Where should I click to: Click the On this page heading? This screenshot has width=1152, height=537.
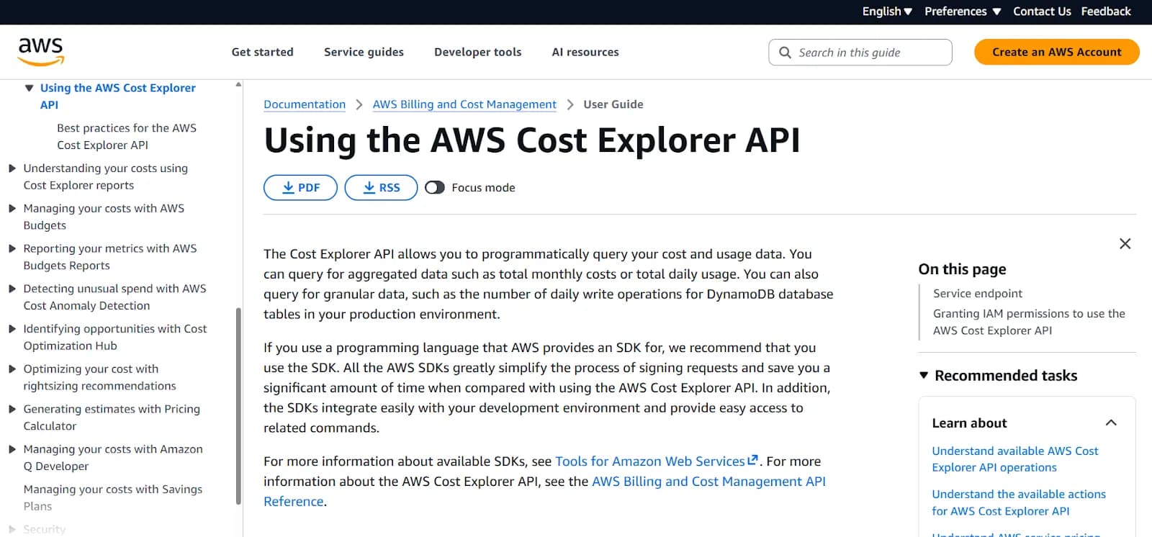pos(962,269)
